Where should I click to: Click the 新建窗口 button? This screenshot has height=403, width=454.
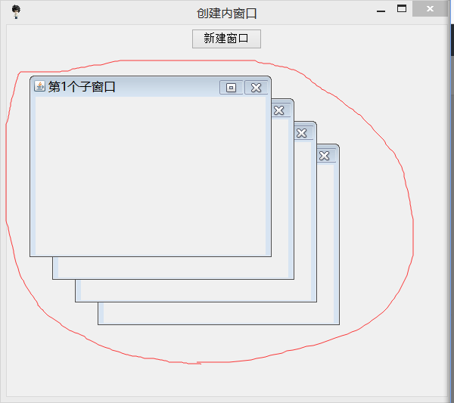click(x=226, y=39)
